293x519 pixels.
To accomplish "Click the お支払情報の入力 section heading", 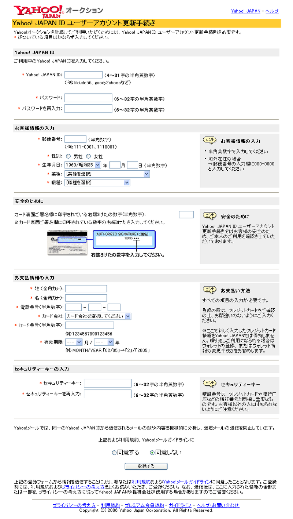I will pos(34,277).
